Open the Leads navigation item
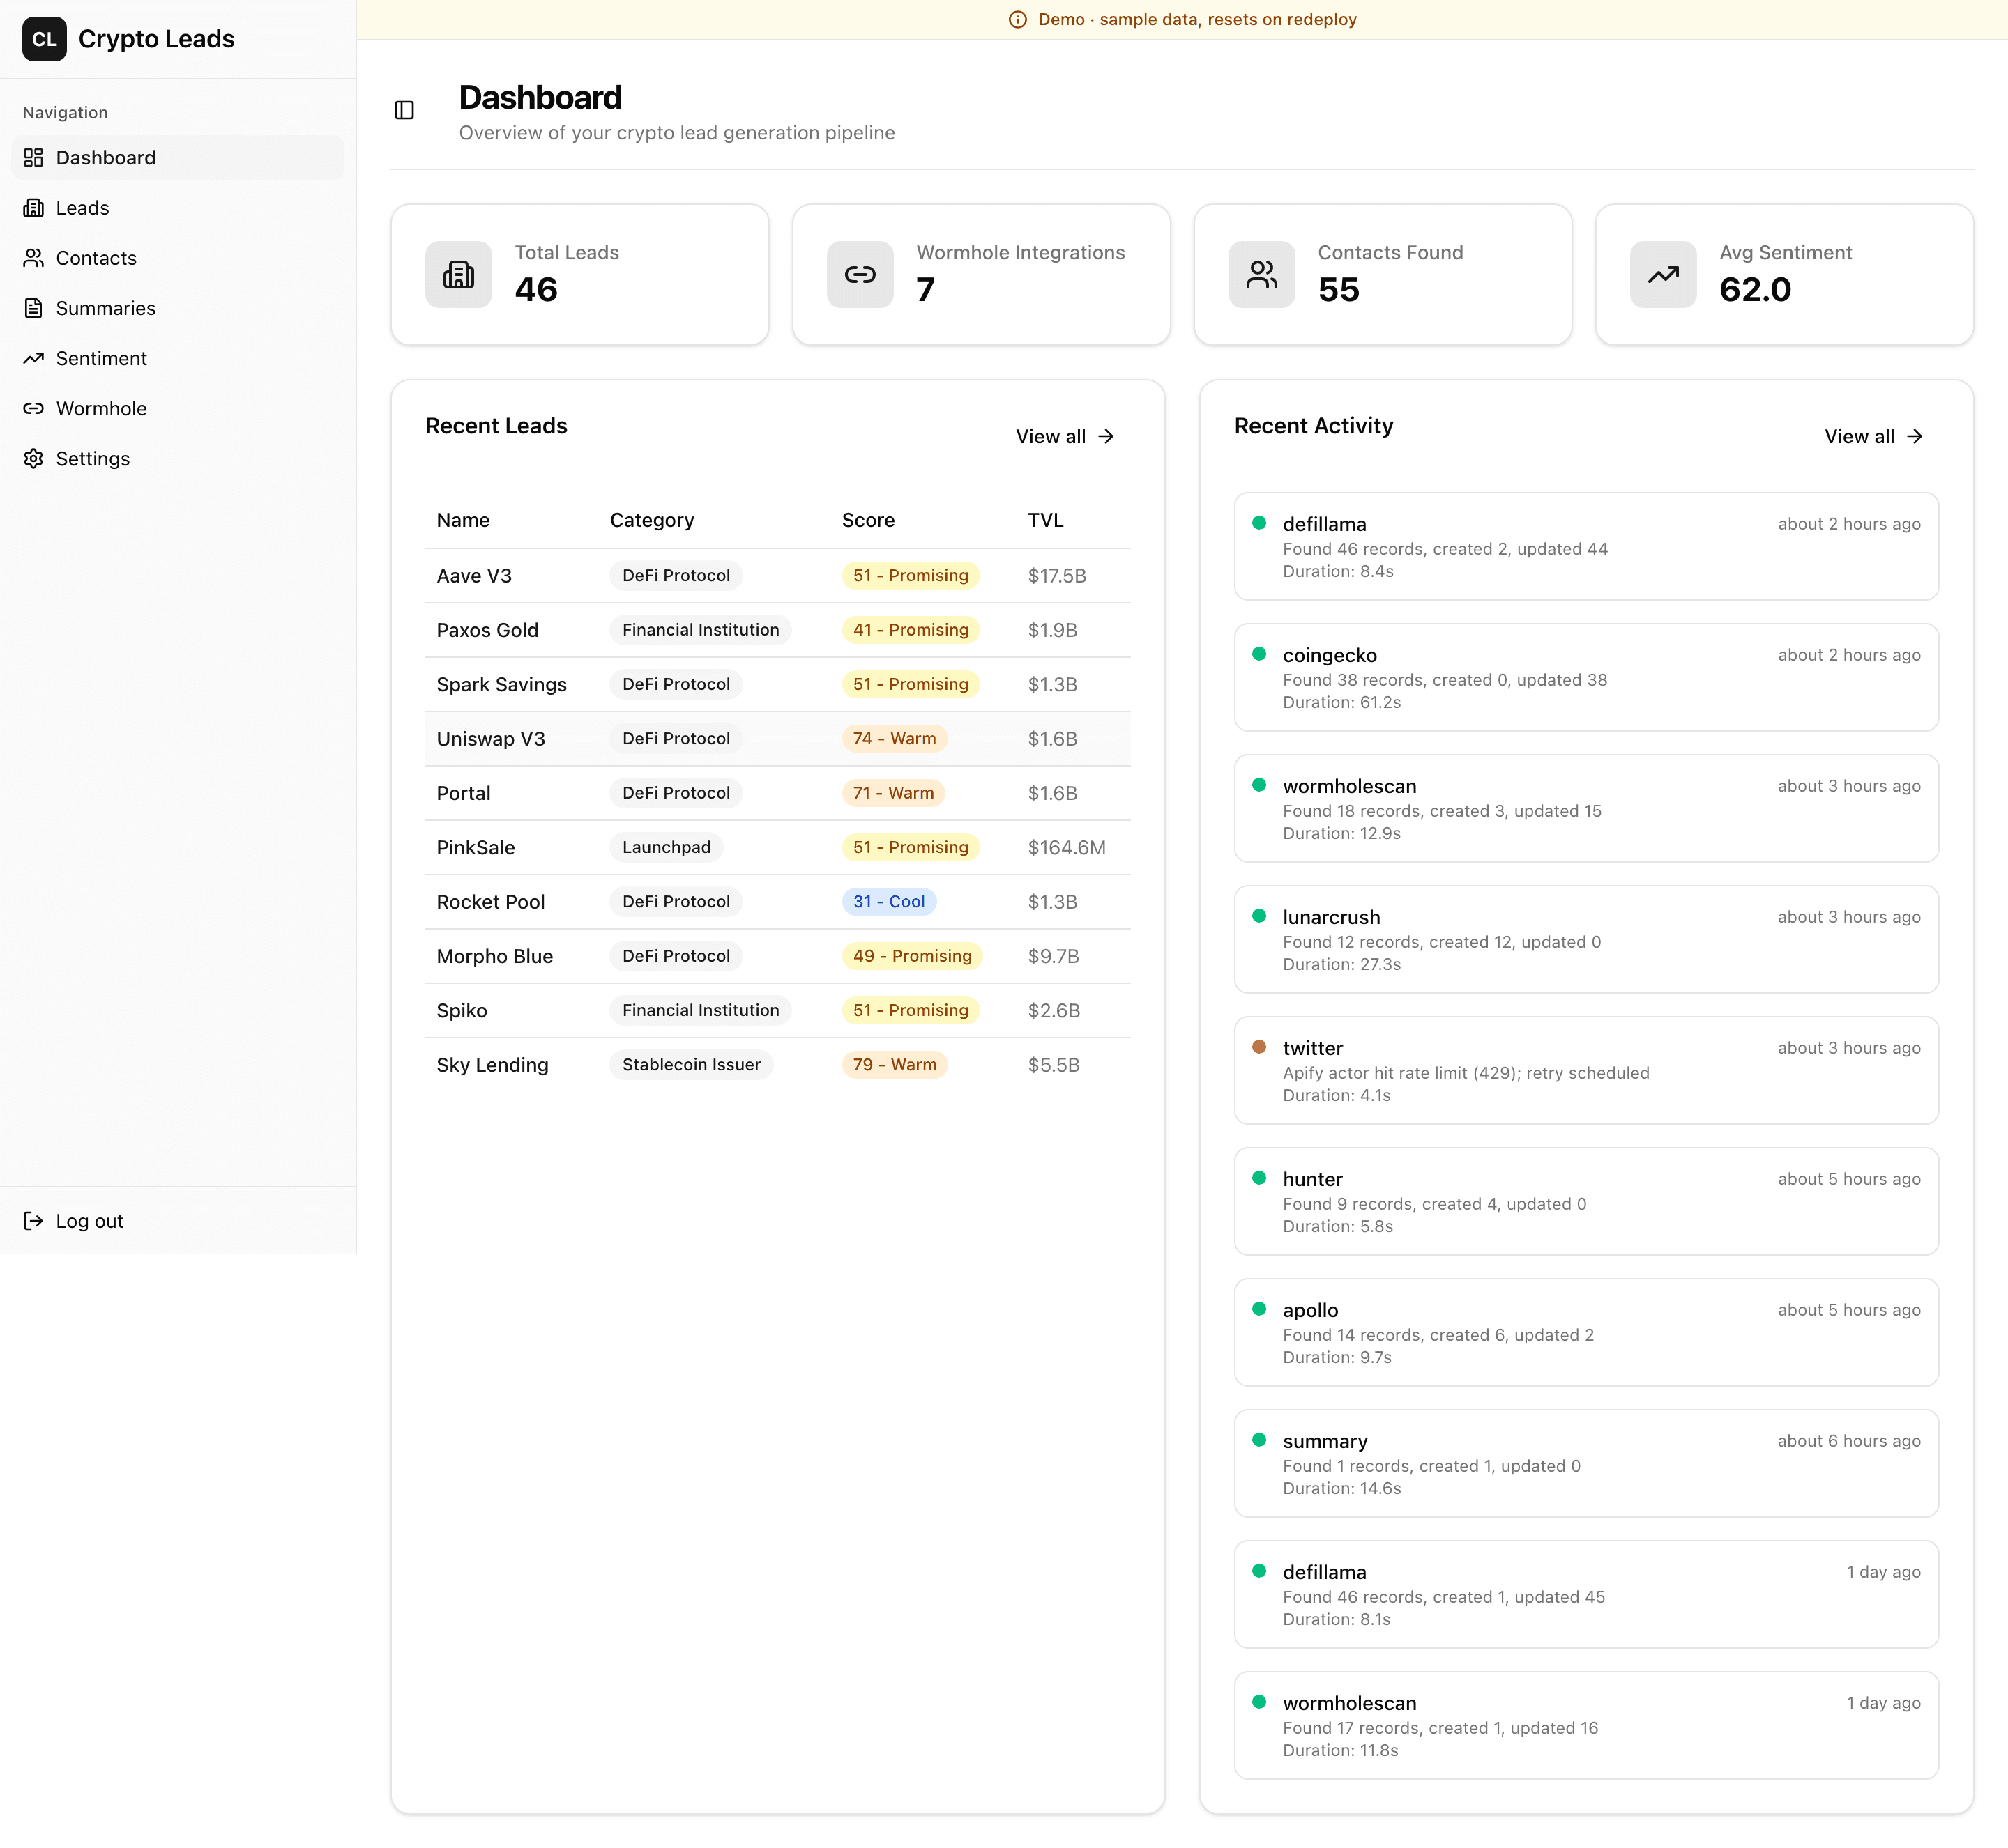The width and height of the screenshot is (2008, 1848). (x=177, y=207)
